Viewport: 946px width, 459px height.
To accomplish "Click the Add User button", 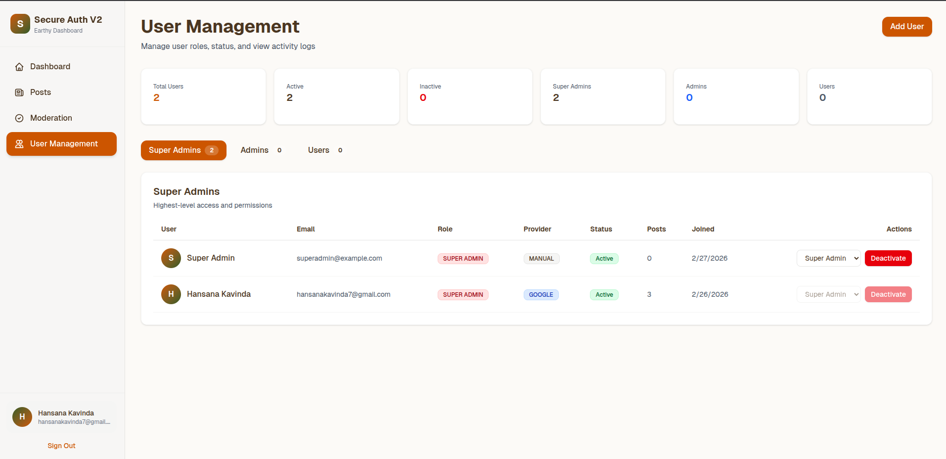I will tap(906, 27).
